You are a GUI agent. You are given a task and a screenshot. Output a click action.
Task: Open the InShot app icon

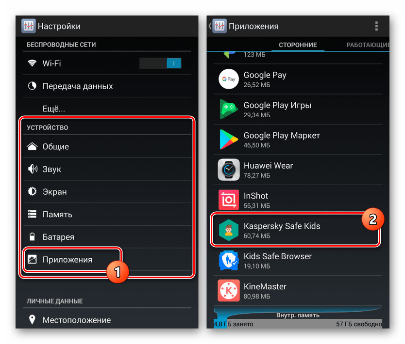click(229, 200)
